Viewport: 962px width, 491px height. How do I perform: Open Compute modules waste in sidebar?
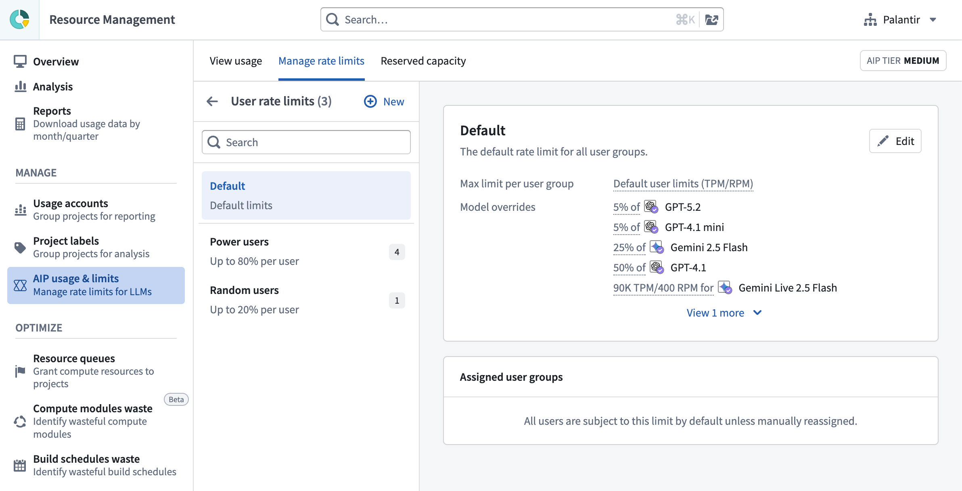pos(96,421)
